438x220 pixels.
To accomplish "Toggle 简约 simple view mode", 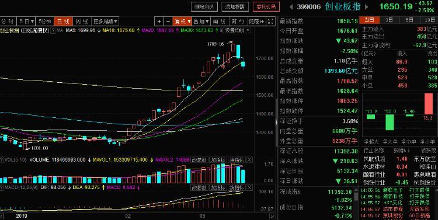I will click(238, 21).
